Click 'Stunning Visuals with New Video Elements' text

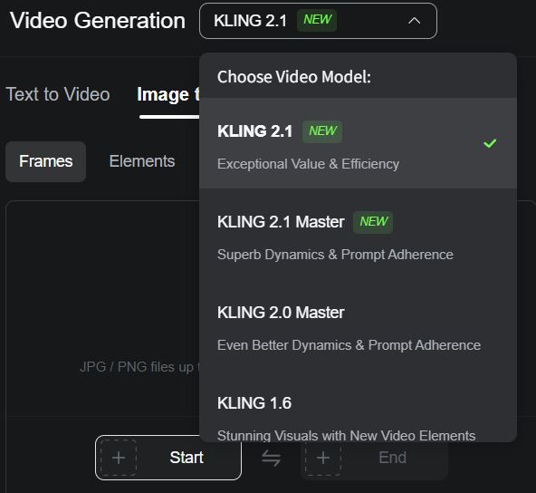tap(346, 435)
